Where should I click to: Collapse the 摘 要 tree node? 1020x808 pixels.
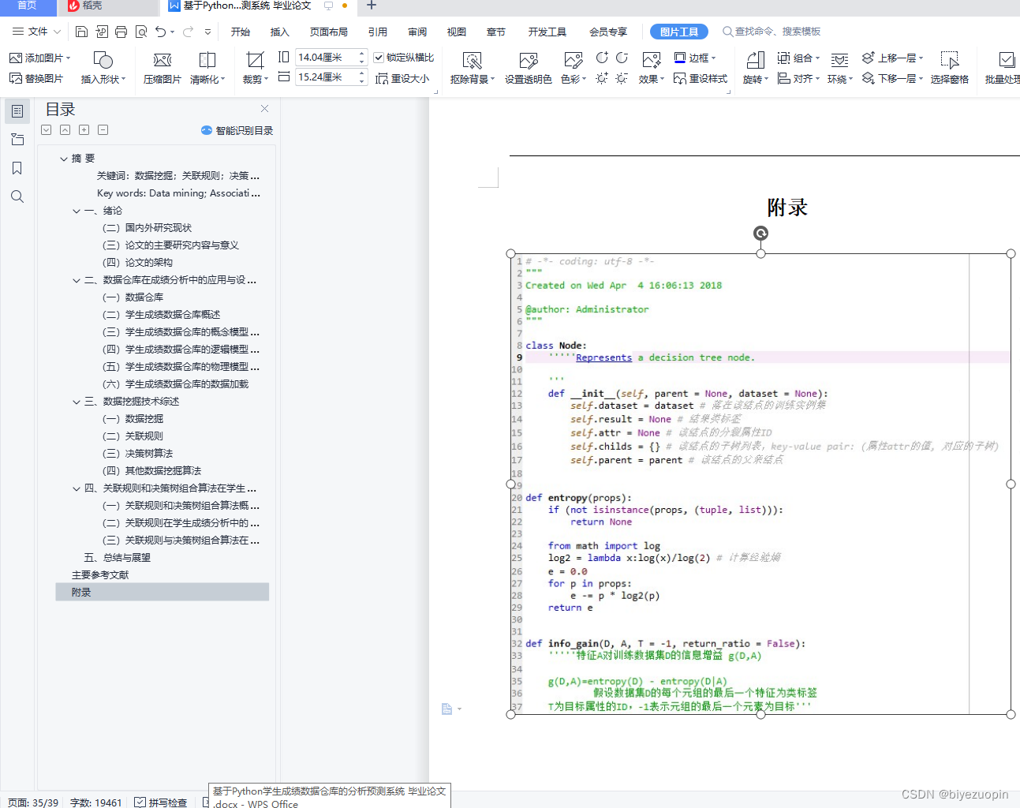point(64,159)
